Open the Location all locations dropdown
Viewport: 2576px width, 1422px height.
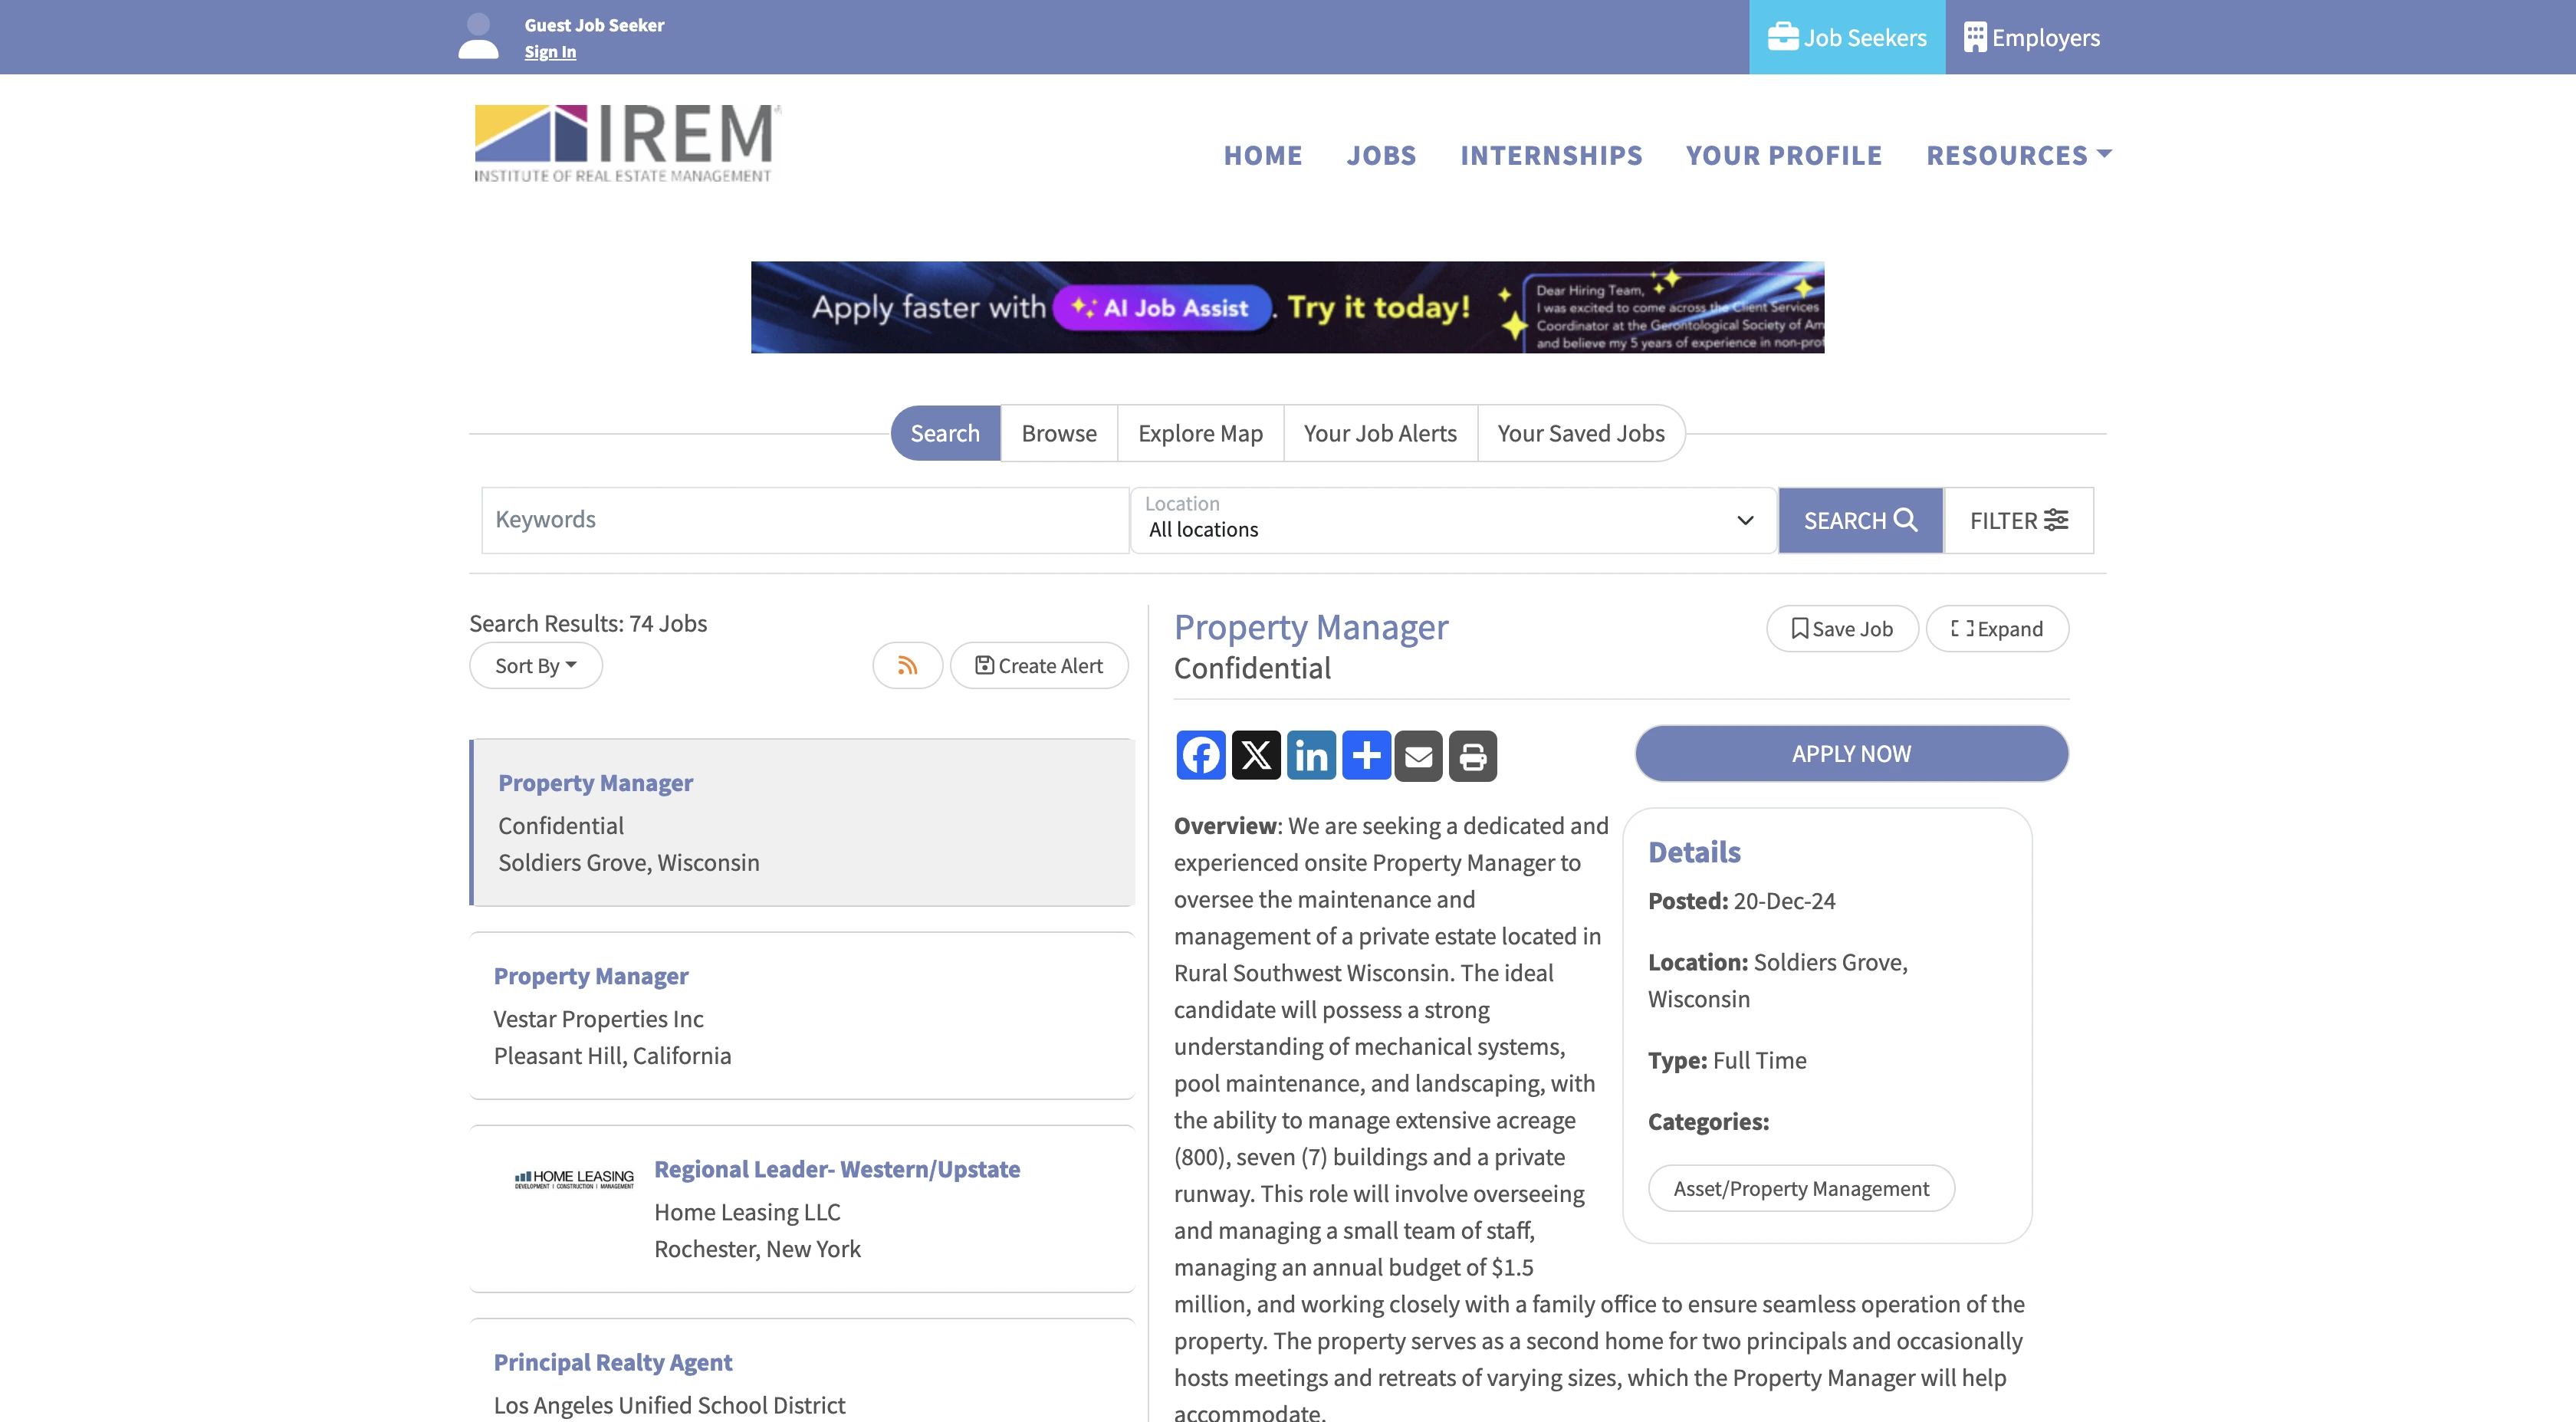1452,520
